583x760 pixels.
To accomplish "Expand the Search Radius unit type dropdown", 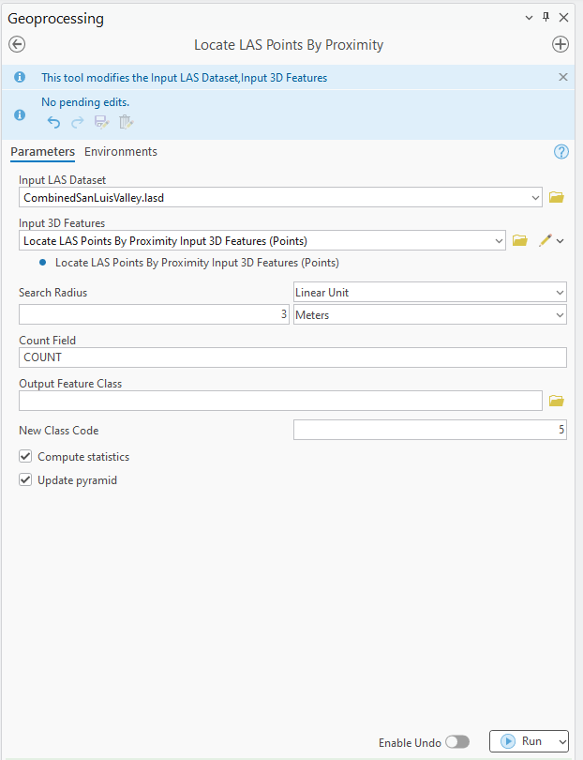I will click(558, 292).
